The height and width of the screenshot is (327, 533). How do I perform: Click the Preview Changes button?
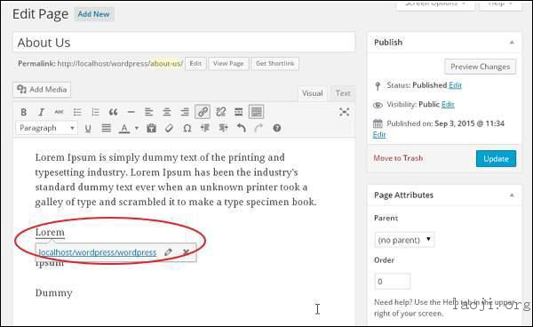click(480, 67)
